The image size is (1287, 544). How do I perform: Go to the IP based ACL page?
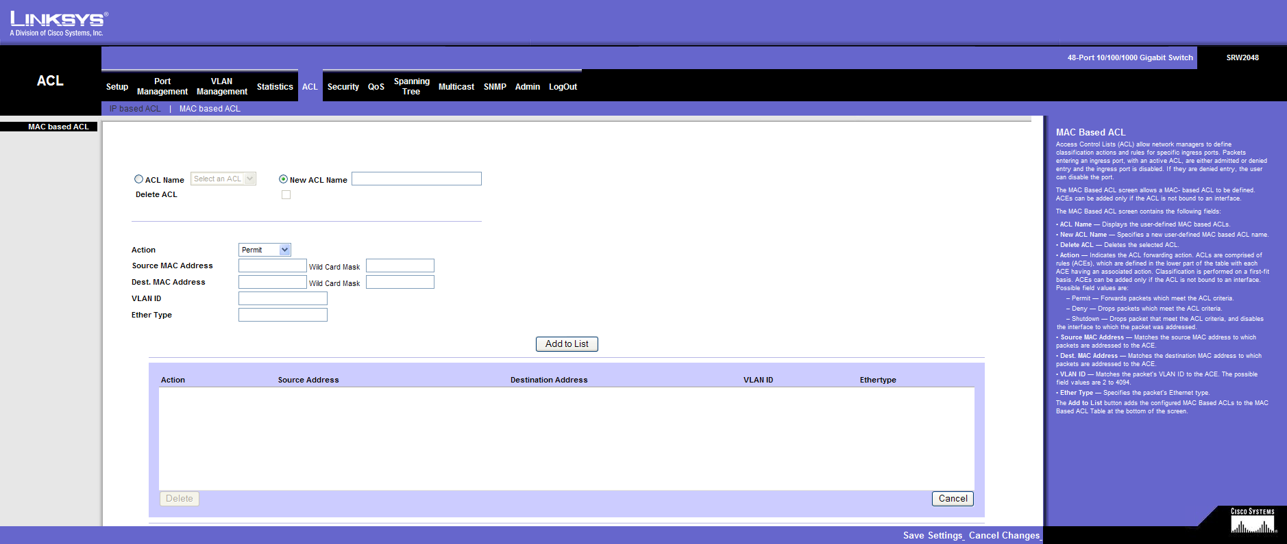click(x=135, y=109)
